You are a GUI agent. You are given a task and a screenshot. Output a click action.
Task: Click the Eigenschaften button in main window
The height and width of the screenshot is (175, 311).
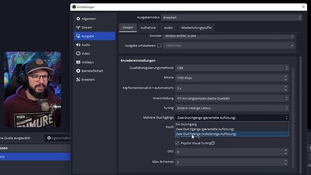click(57, 138)
